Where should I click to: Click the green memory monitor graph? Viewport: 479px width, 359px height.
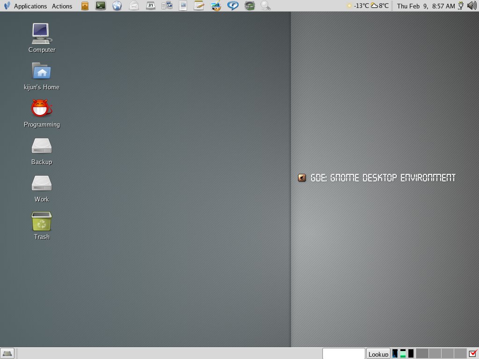point(403,353)
